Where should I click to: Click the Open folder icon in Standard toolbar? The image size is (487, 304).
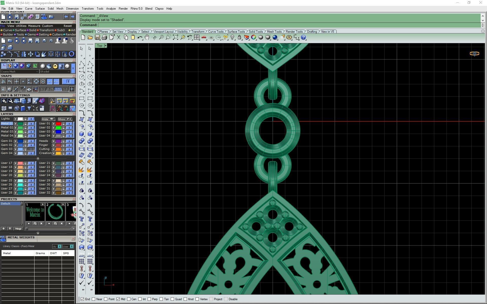(90, 37)
